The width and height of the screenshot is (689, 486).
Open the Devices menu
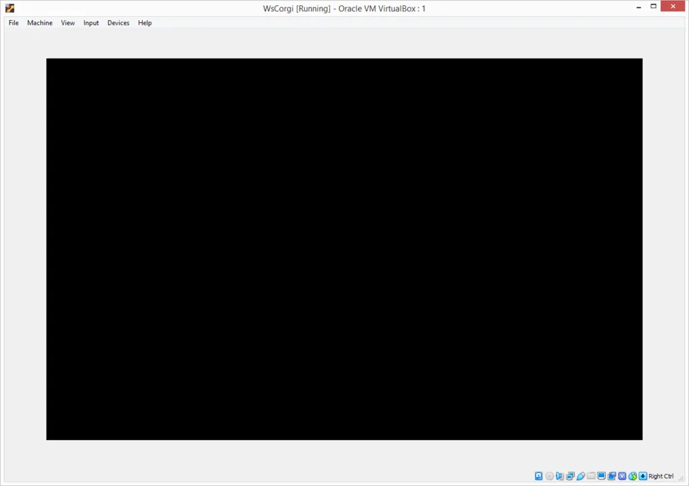118,23
